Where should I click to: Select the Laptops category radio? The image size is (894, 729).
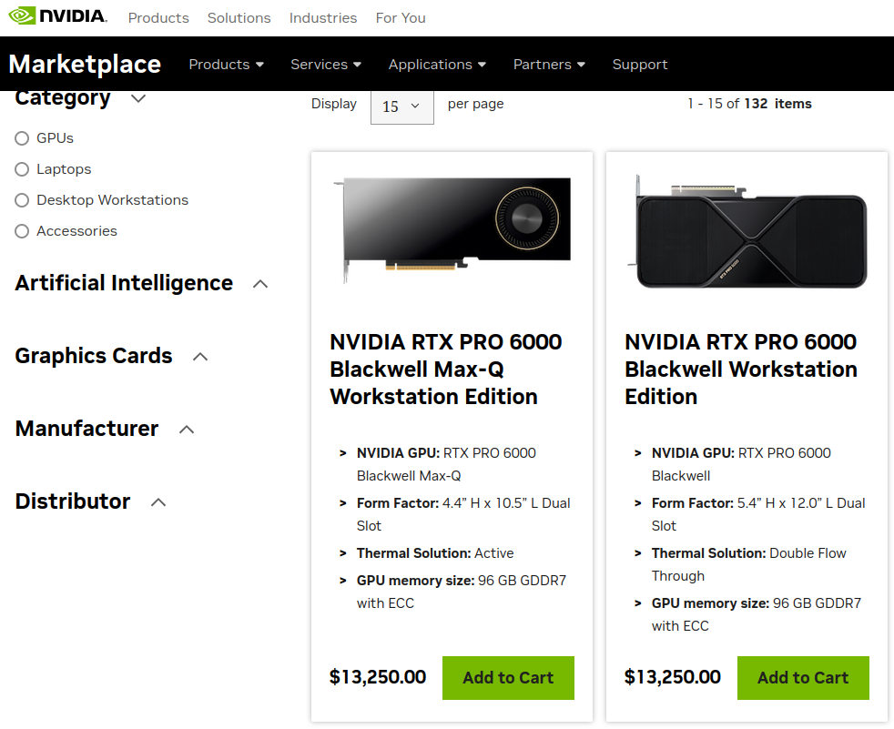coord(22,169)
